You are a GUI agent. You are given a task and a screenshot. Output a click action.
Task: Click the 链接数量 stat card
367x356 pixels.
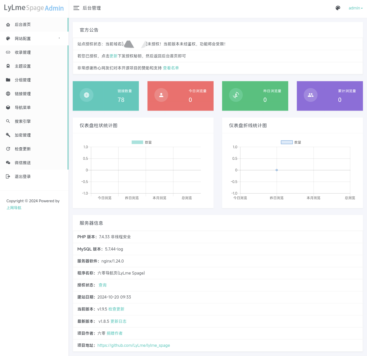click(x=105, y=96)
